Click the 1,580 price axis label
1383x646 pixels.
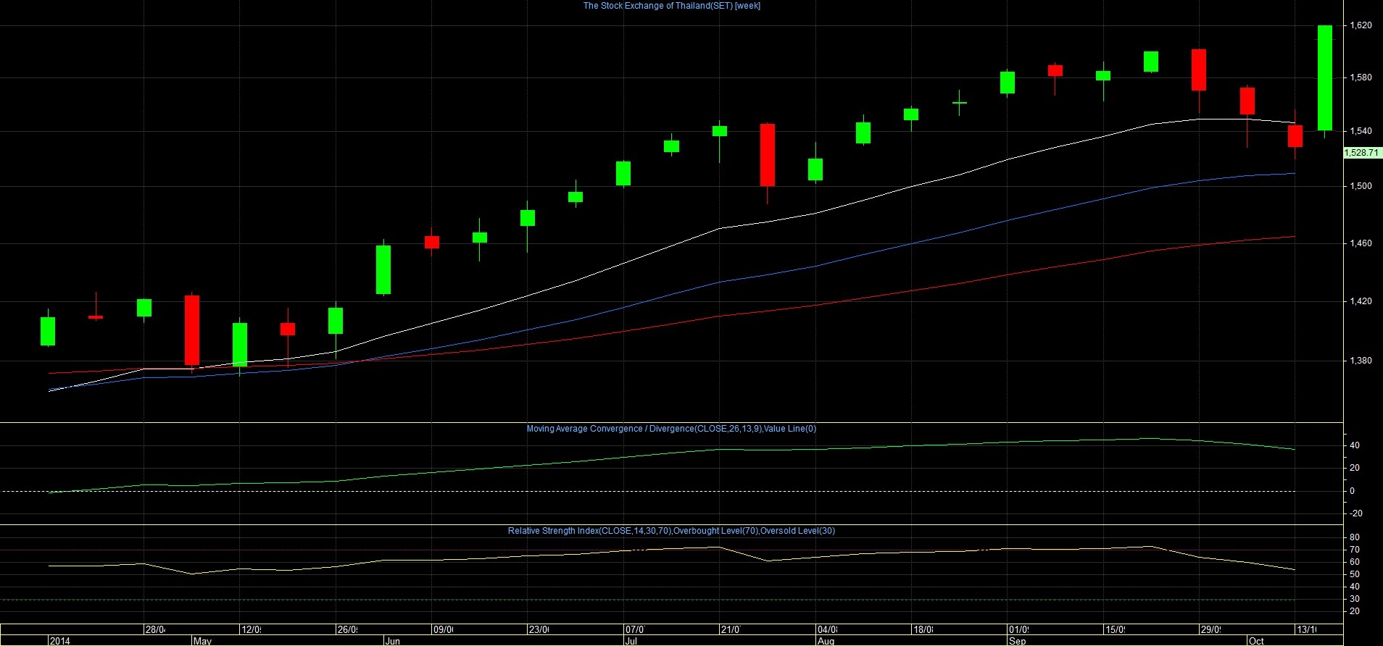(1360, 77)
